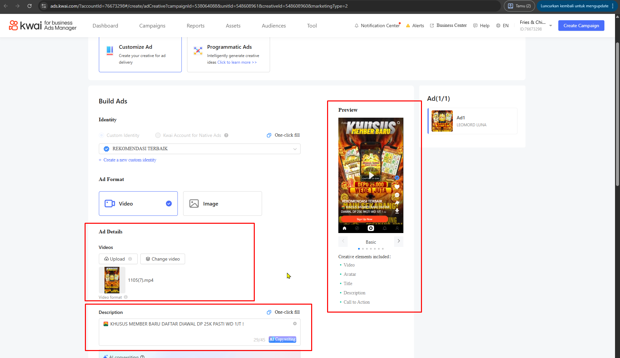
Task: Select Kwai Account for Native Ads radio
Action: tap(158, 135)
